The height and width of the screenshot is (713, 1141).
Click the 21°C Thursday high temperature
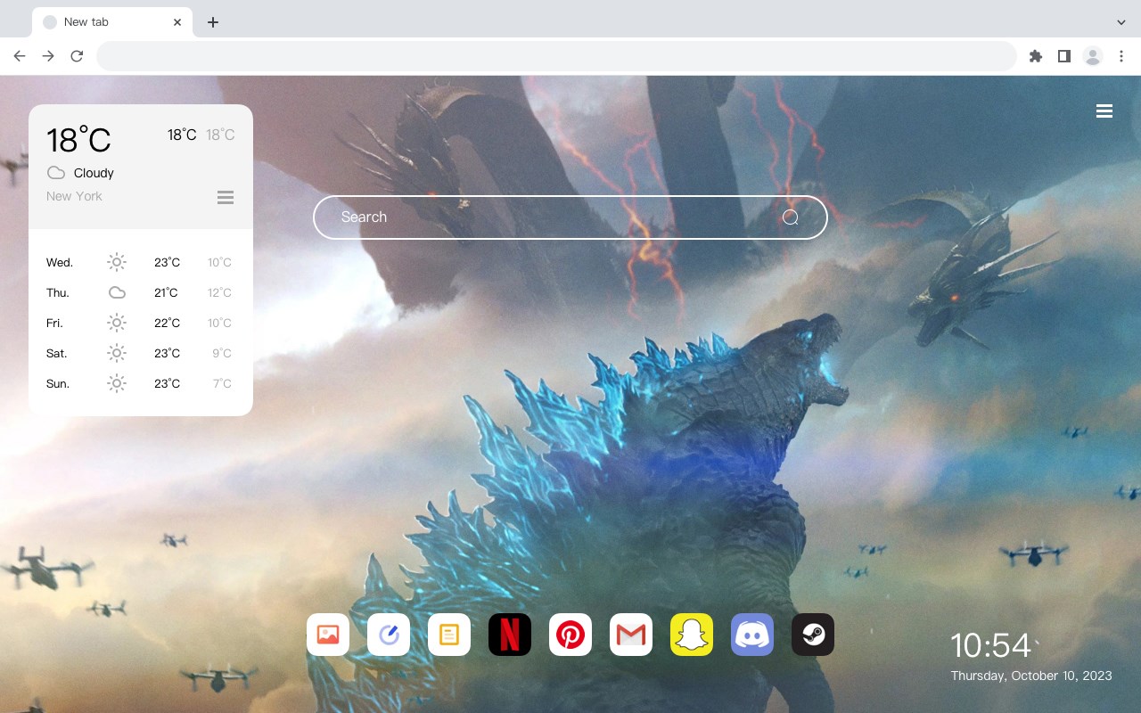(166, 293)
